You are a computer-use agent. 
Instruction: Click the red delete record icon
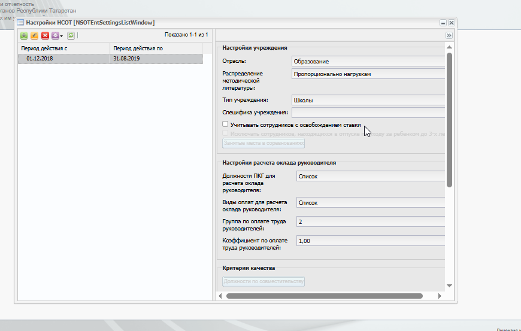(x=45, y=35)
